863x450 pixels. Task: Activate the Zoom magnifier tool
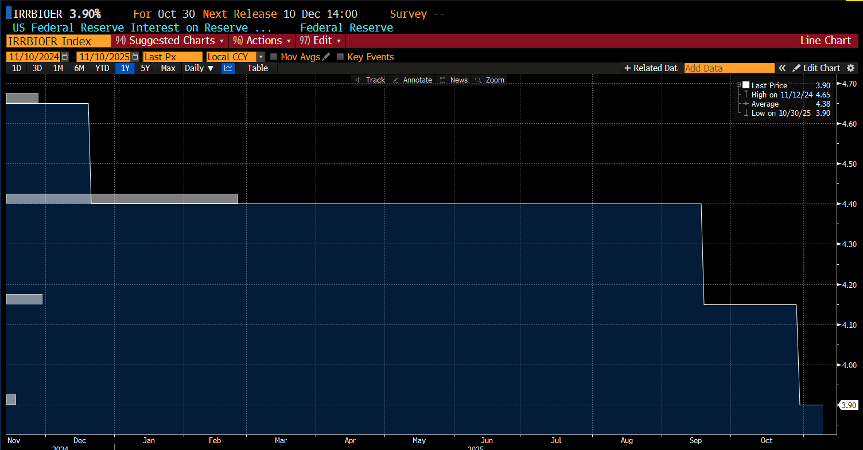(x=489, y=80)
